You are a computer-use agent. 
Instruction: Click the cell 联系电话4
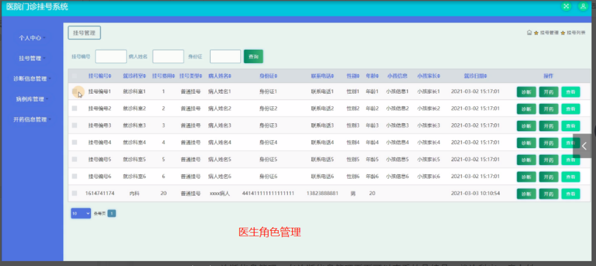click(x=322, y=142)
